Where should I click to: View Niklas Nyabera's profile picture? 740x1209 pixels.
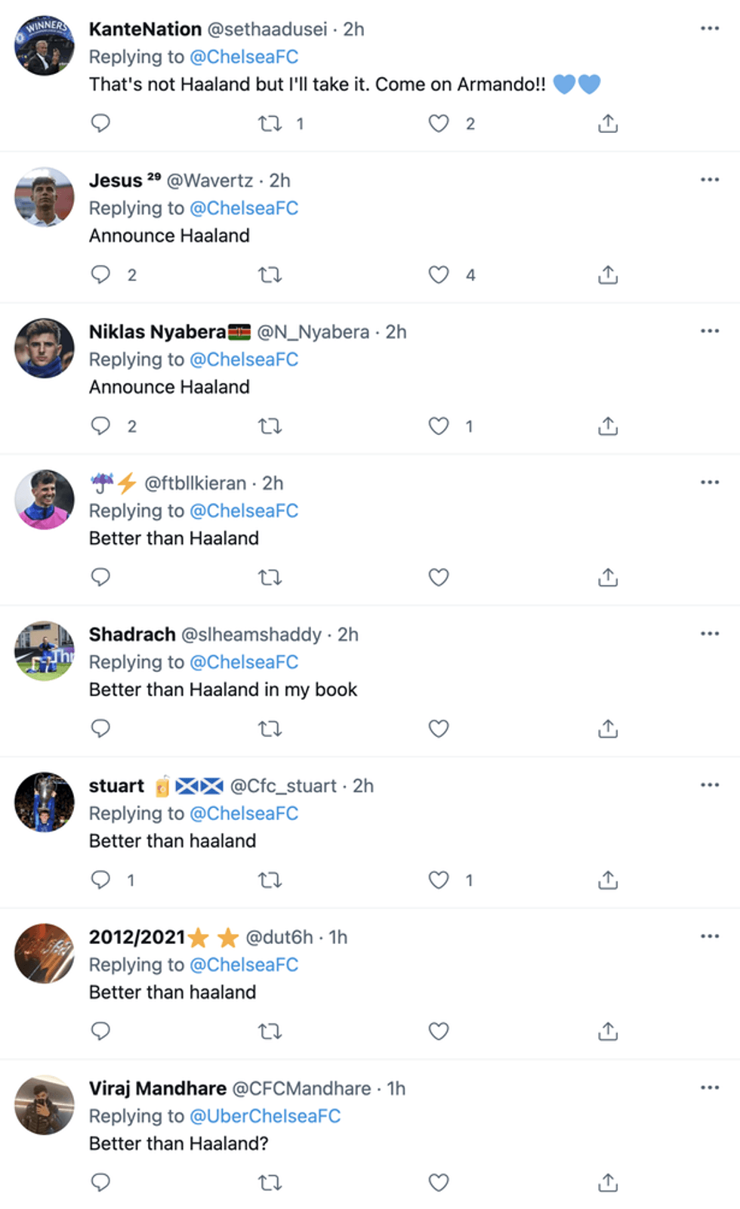(x=45, y=348)
